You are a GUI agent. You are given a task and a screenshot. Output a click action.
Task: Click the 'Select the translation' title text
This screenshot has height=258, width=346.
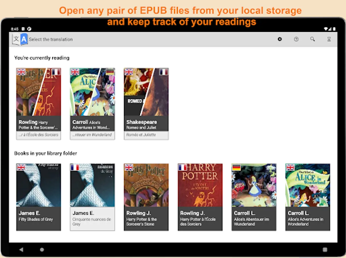[x=51, y=40]
